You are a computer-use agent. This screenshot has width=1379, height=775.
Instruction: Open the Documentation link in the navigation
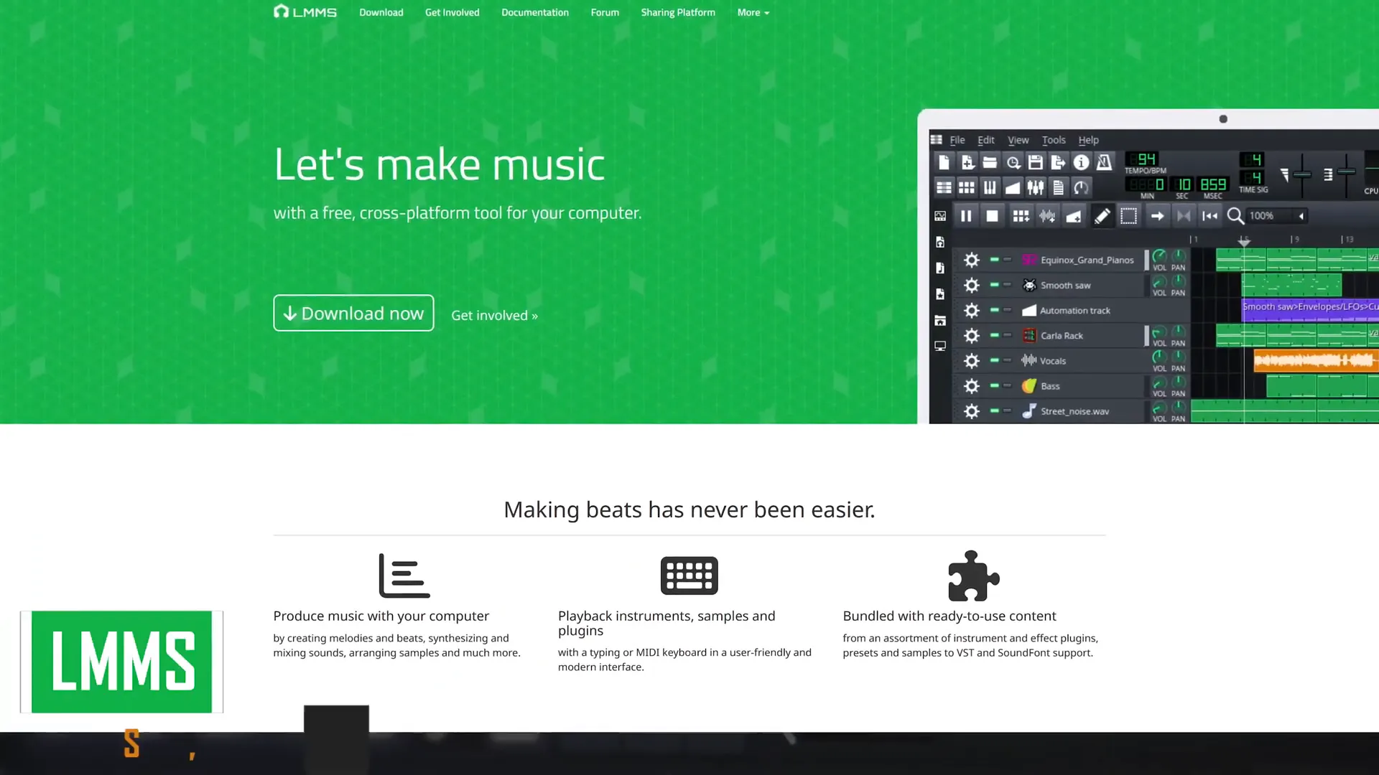534,12
